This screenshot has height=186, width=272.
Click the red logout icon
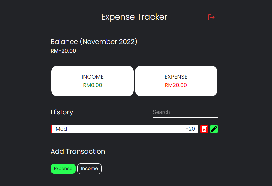[x=211, y=17]
